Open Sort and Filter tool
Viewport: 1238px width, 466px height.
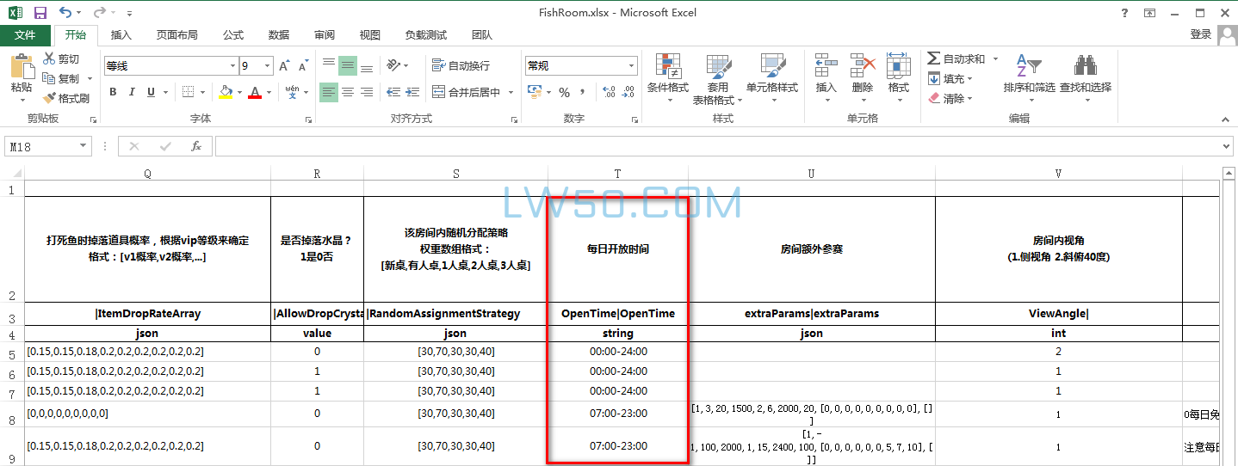pos(1029,74)
